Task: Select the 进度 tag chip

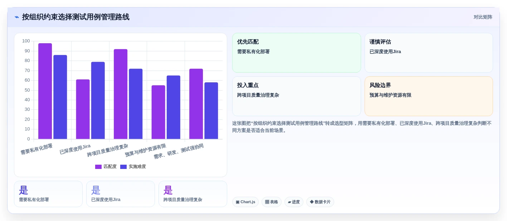Action: tap(294, 202)
